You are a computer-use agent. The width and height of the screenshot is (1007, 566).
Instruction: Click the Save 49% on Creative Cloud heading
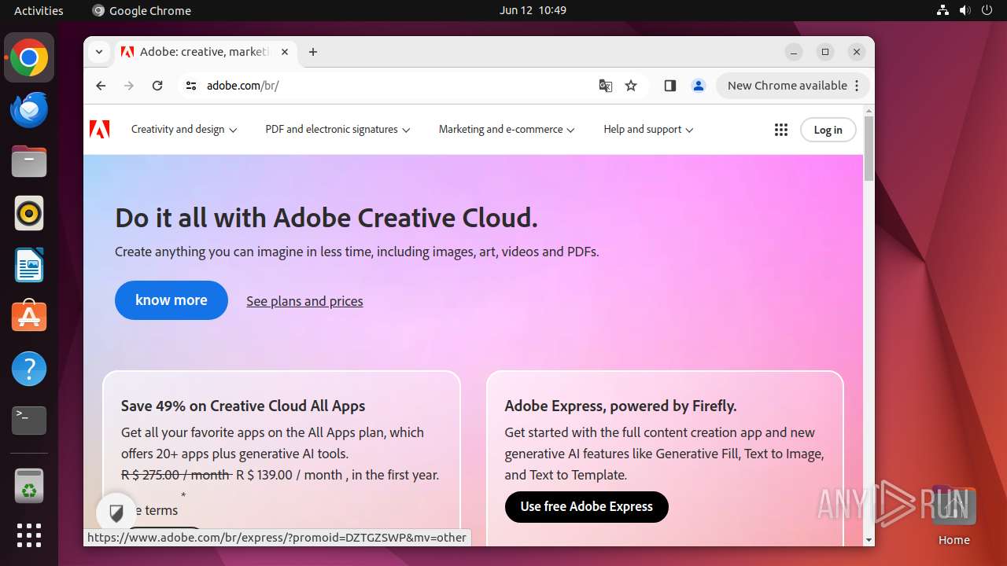(243, 406)
